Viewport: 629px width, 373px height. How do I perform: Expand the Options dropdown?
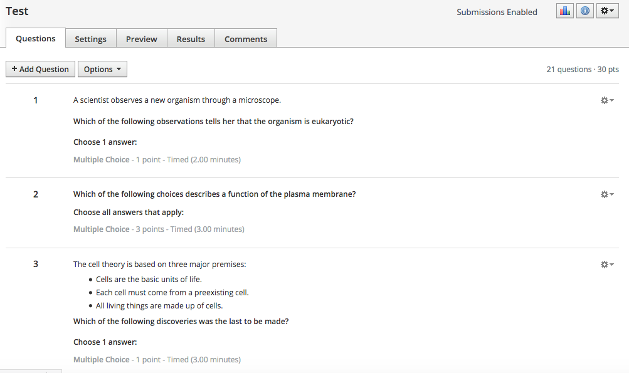(x=102, y=69)
